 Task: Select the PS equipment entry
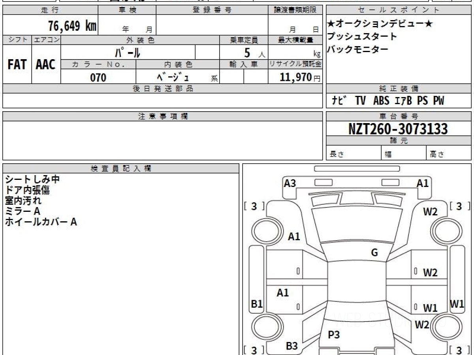[423, 101]
